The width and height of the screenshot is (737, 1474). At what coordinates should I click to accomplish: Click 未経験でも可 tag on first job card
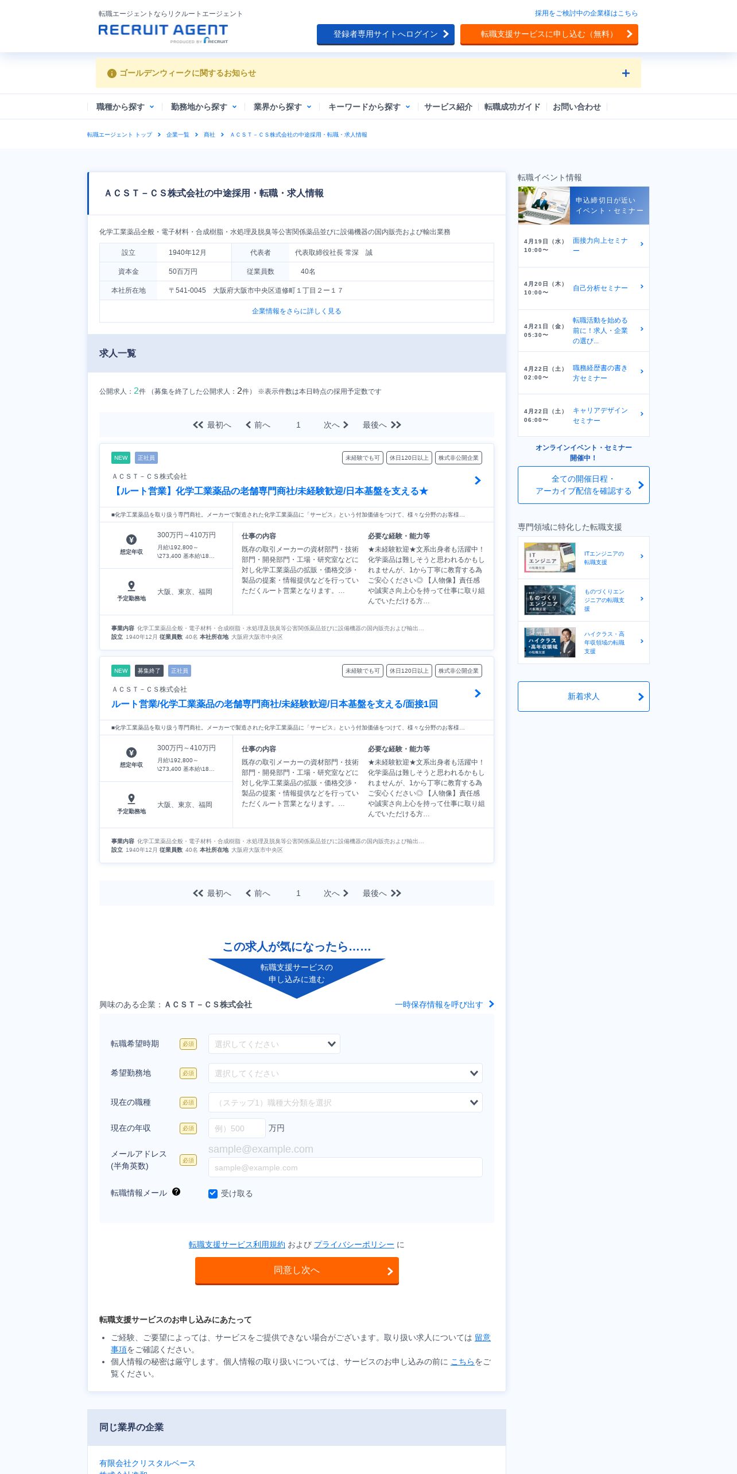click(x=363, y=458)
